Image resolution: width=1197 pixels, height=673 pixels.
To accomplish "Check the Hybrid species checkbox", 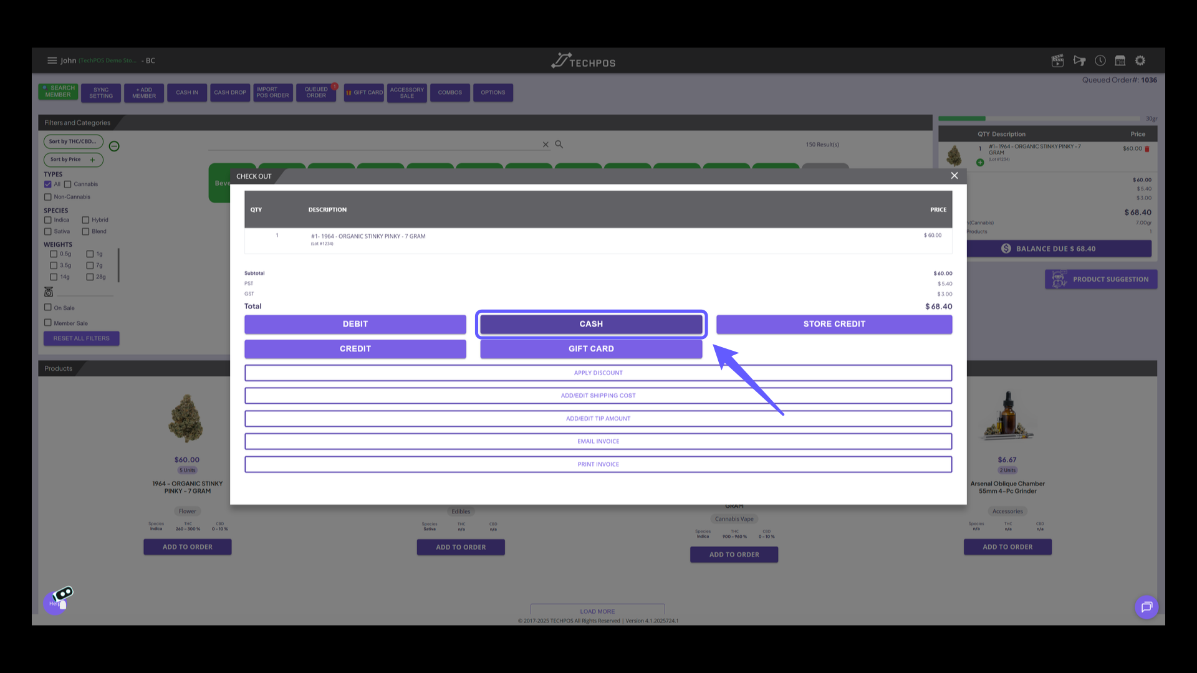I will point(85,220).
